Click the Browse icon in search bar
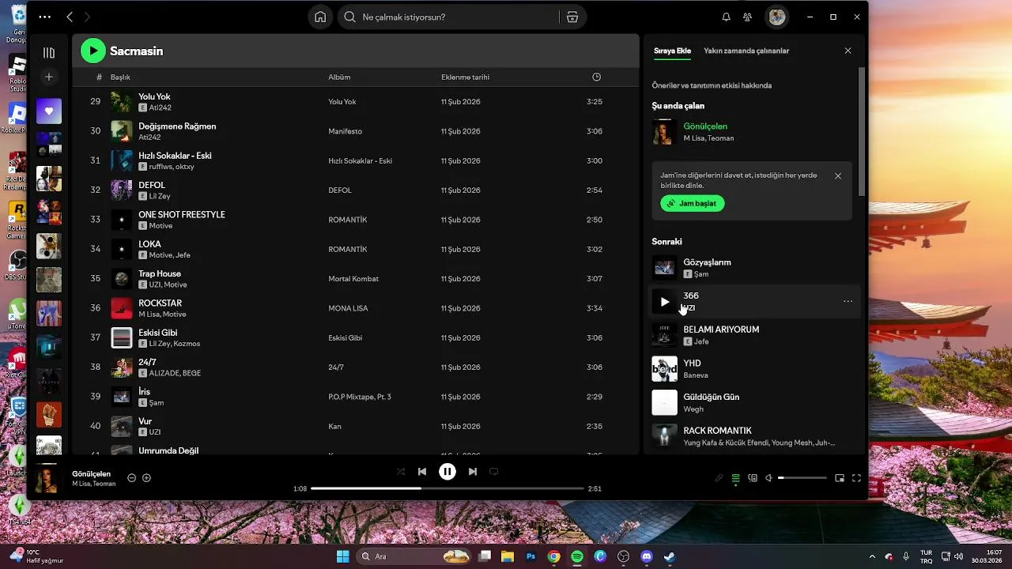This screenshot has width=1012, height=569. (x=572, y=17)
